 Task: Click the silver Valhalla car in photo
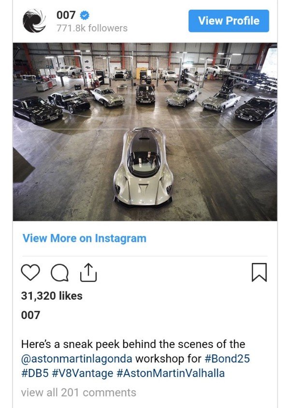144,166
